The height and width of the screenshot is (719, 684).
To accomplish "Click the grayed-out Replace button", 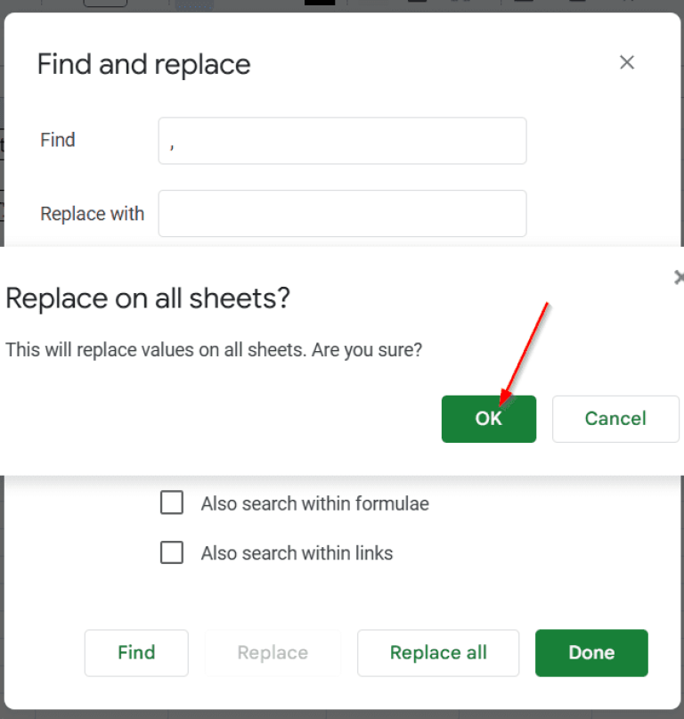I will pos(272,653).
